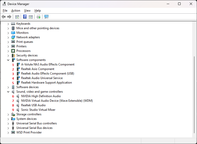
Task: Click the Device Manager title bar icon
Action: [x=4, y=4]
